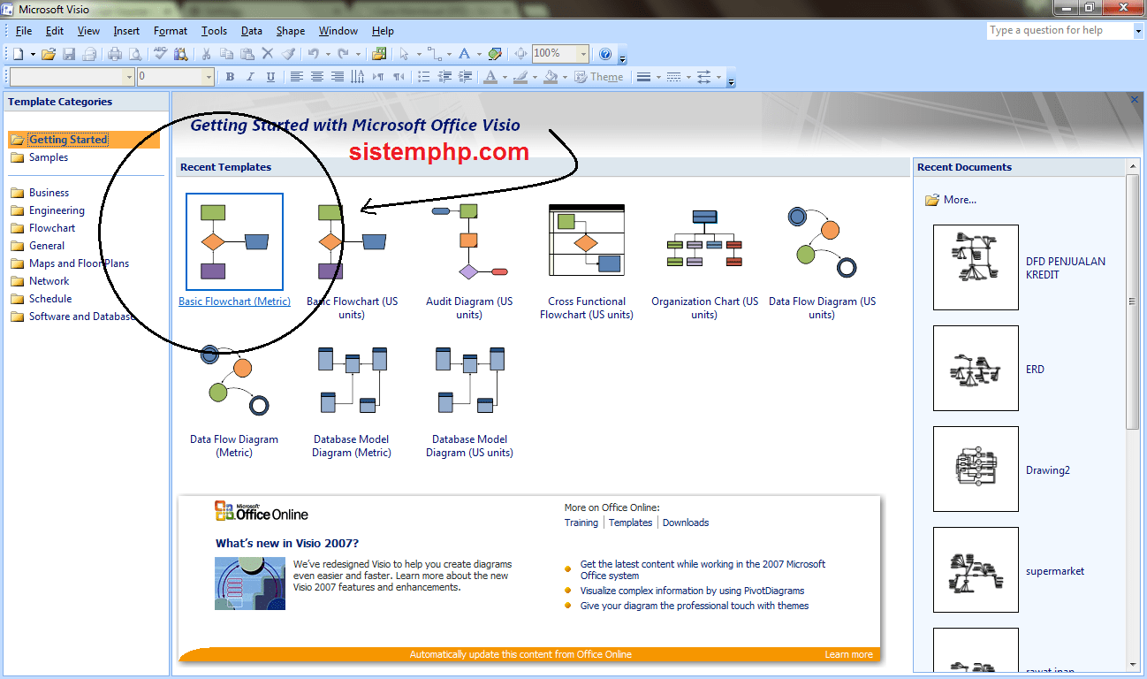This screenshot has height=679, width=1147.
Task: Open the Templates link in Office Online
Action: pyautogui.click(x=630, y=523)
